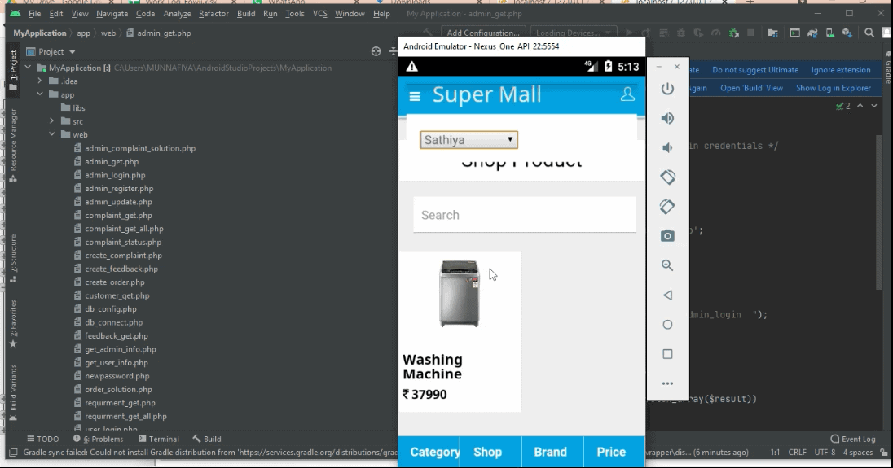Tap the user profile icon in Super Mall

pos(627,94)
